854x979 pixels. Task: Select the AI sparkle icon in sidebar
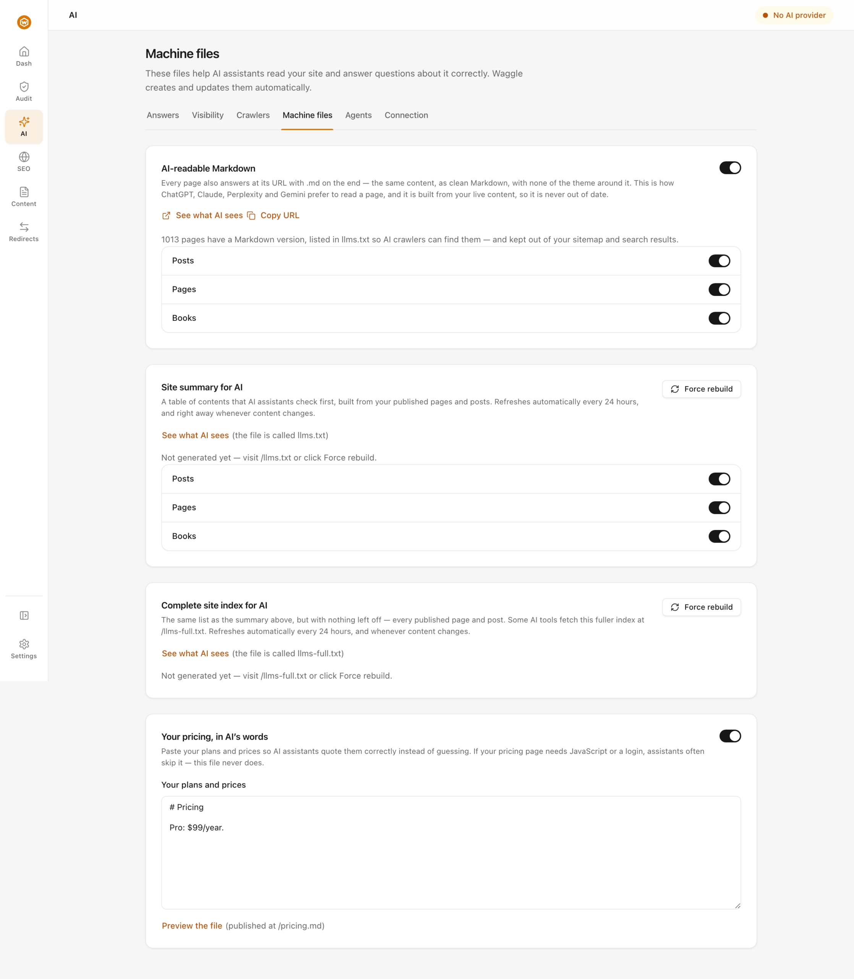(x=24, y=122)
